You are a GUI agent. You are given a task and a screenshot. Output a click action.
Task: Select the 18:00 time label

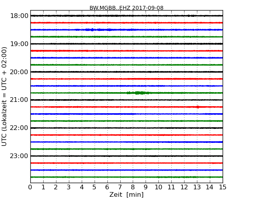[x=19, y=16]
